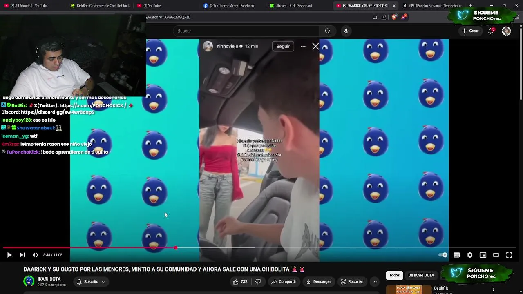523x294 pixels.
Task: Click the three dots in story header
Action: (303, 46)
